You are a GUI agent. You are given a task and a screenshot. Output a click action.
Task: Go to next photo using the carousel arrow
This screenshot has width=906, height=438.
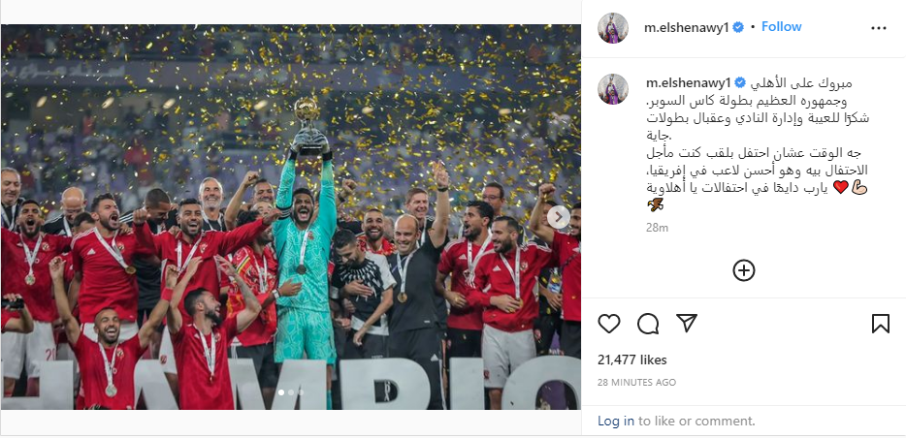click(x=558, y=217)
